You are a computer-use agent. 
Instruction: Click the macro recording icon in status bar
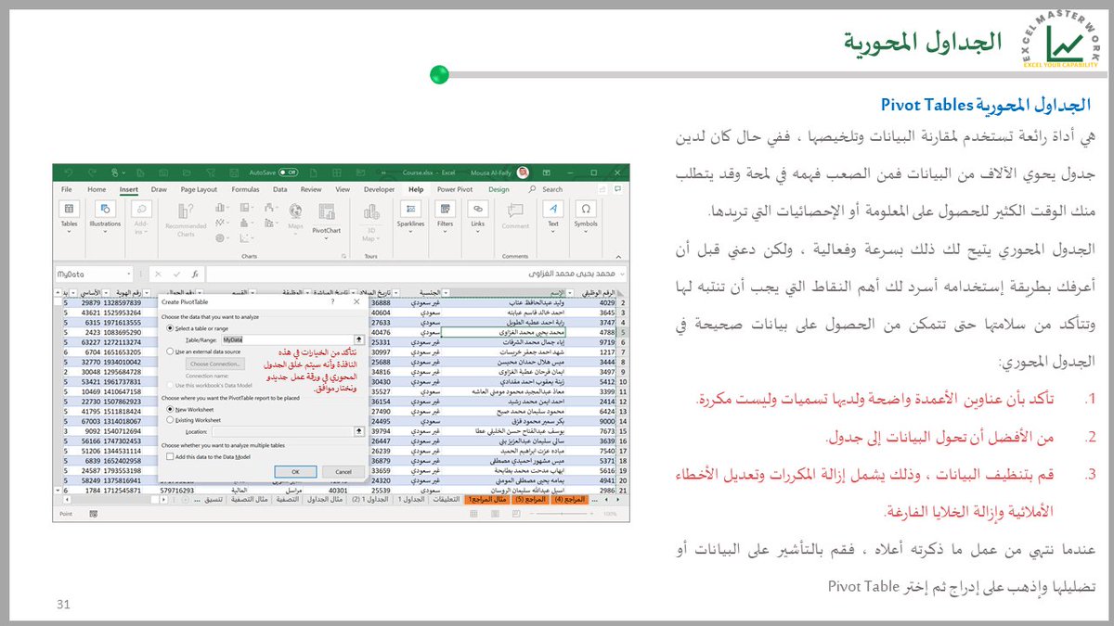point(94,514)
